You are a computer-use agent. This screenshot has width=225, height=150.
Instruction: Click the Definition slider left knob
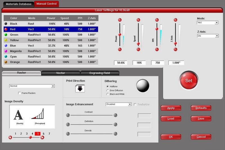coord(68,124)
